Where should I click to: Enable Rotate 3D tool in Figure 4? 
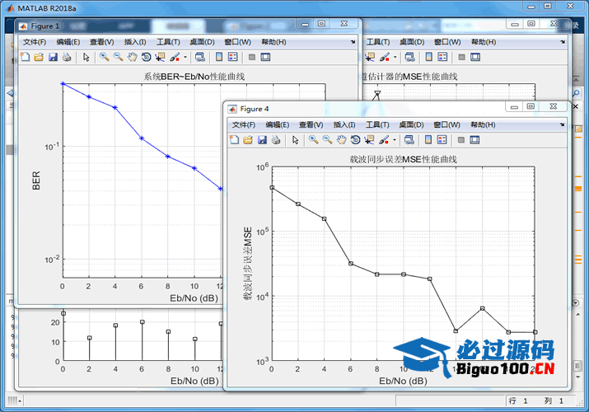pos(355,140)
